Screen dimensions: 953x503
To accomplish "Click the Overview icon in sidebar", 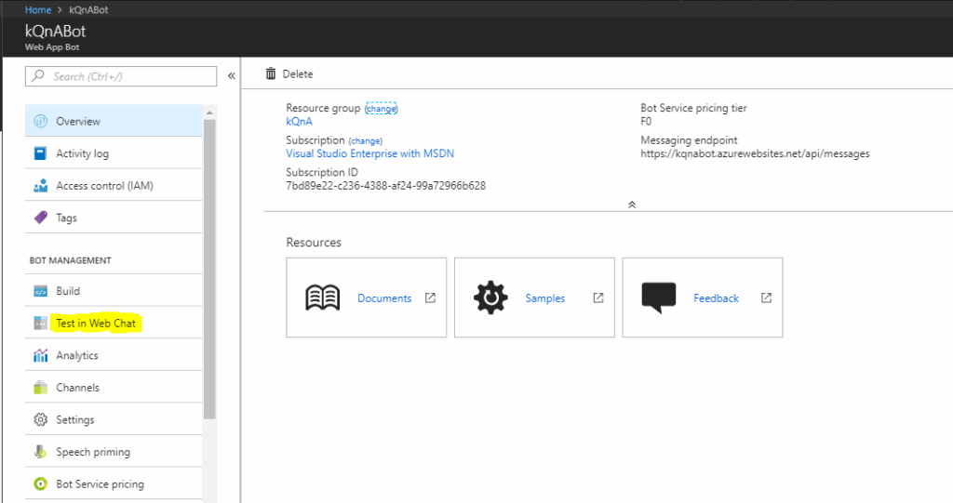I will pyautogui.click(x=40, y=121).
